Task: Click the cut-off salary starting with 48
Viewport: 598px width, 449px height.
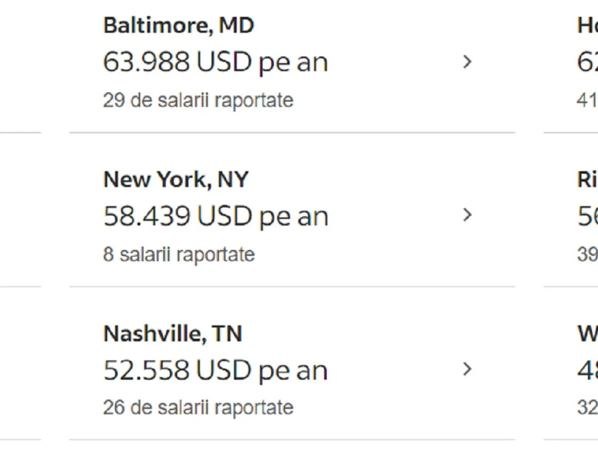Action: (x=588, y=370)
